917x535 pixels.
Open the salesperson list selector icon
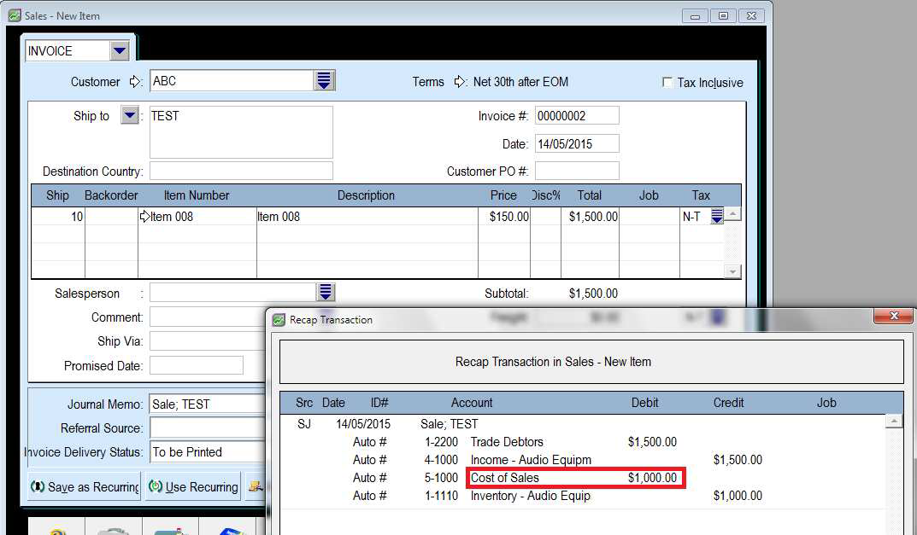(325, 293)
